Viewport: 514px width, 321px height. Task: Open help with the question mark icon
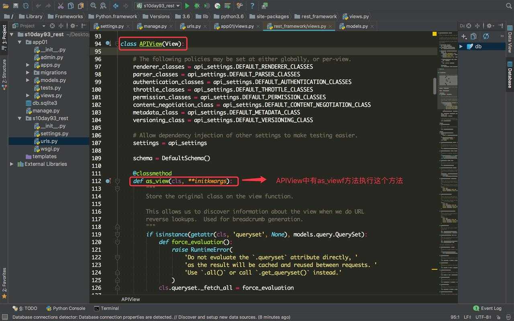(x=252, y=6)
